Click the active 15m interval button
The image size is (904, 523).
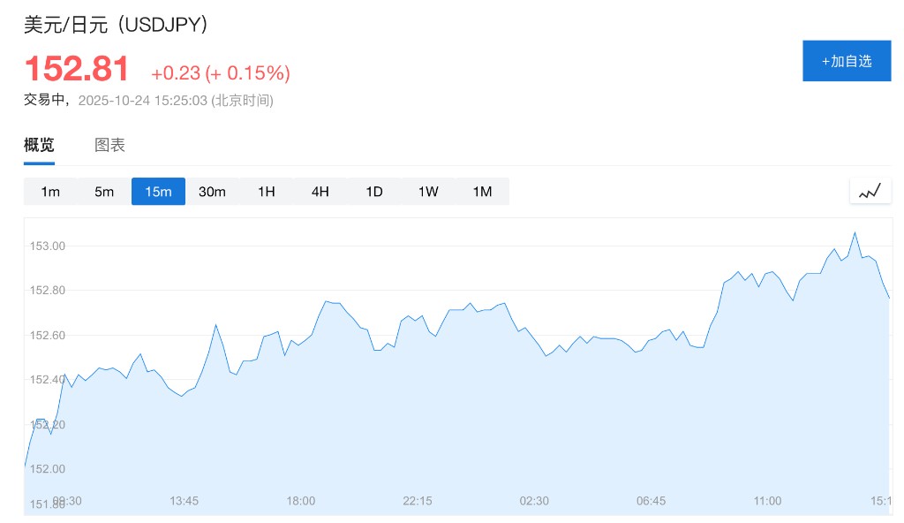pyautogui.click(x=158, y=192)
